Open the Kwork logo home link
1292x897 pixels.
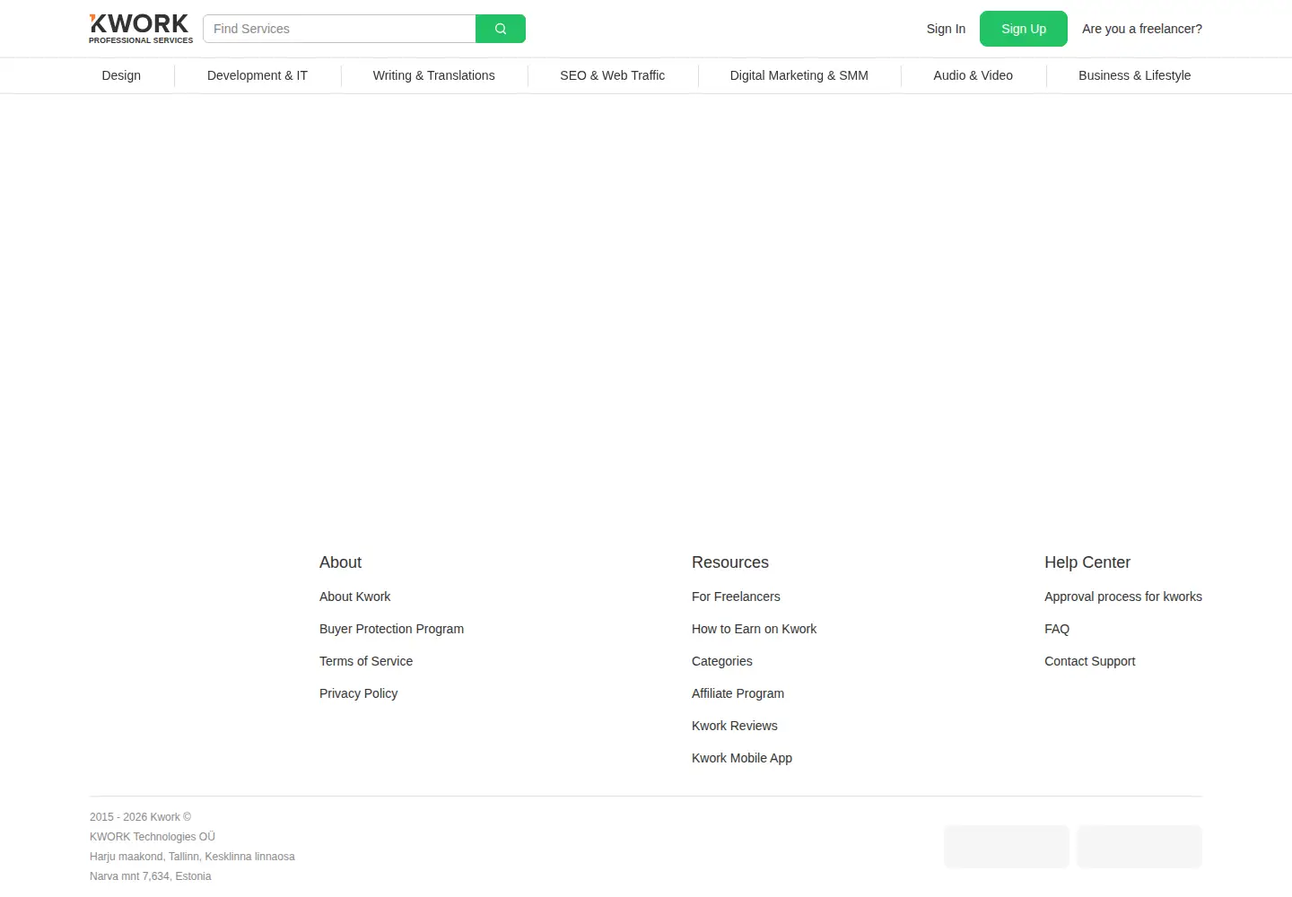(x=141, y=29)
